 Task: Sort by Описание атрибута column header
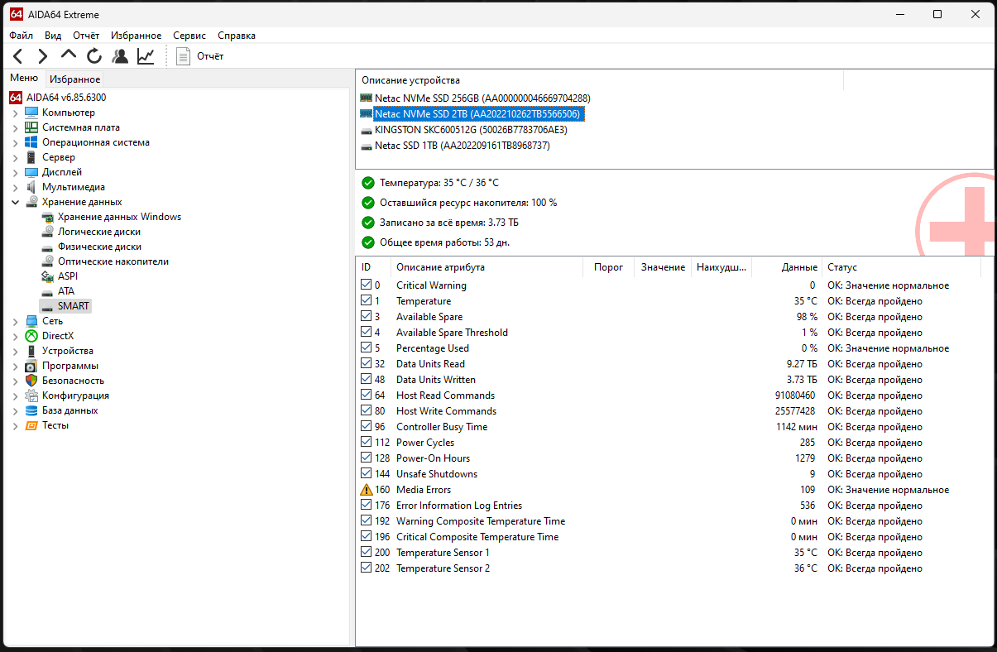(x=487, y=267)
